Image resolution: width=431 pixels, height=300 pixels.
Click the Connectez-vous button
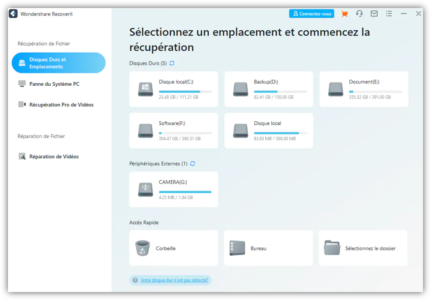tap(311, 14)
